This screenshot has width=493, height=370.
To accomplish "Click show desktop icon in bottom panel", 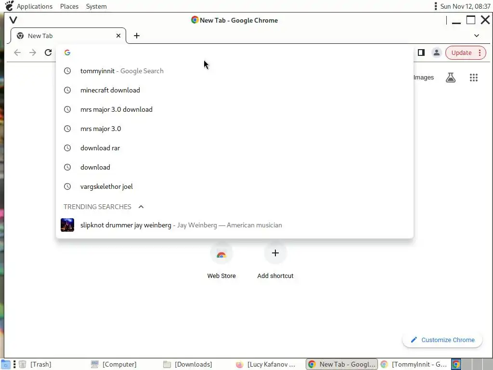I will click(6, 364).
